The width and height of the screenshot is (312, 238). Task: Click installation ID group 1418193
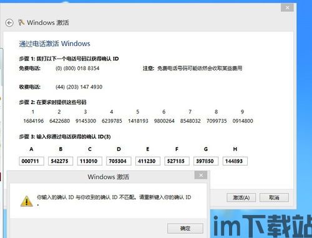pyautogui.click(x=138, y=121)
